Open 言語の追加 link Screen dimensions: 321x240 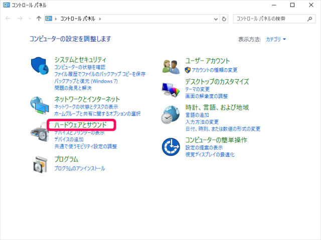click(x=197, y=115)
